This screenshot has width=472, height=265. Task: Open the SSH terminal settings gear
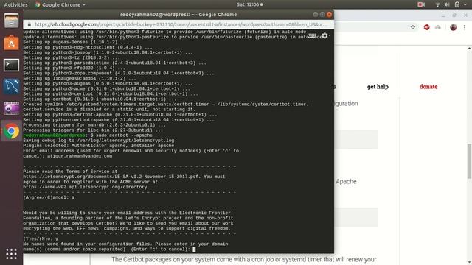(x=324, y=36)
